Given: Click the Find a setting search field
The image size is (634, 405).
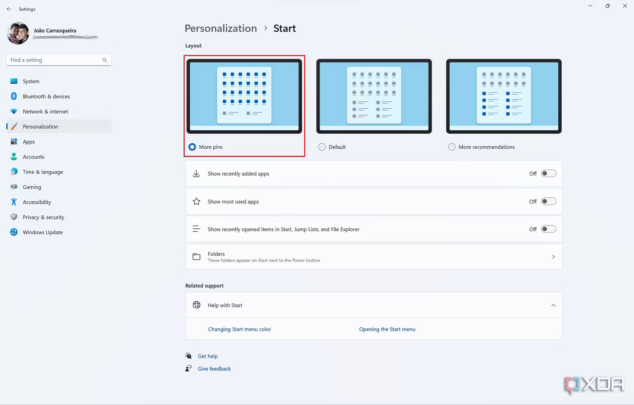Looking at the screenshot, I should pyautogui.click(x=59, y=60).
